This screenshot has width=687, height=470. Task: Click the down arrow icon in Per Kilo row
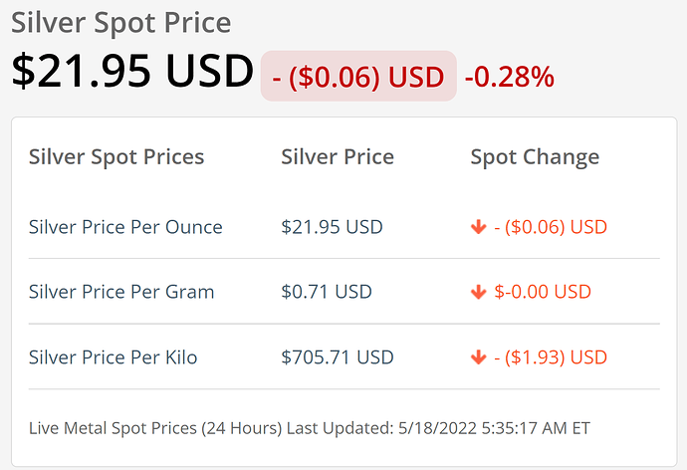coord(479,357)
